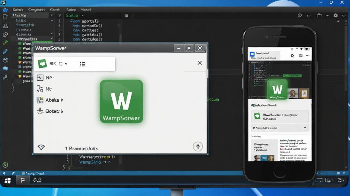Screen dimensions: 350x196
Task: Click the blue square tree item
Action: [20, 67]
